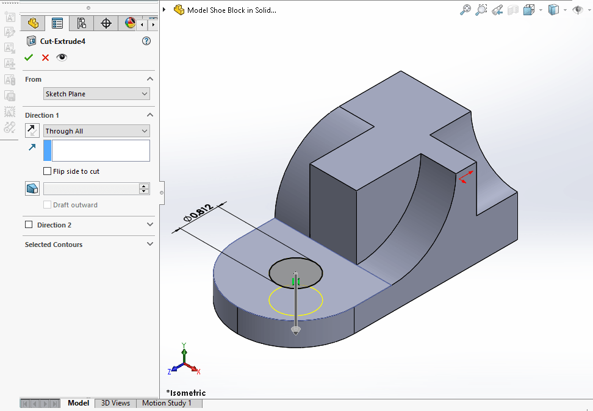Enable the Direction 2 checkbox
This screenshot has width=593, height=411.
coord(29,225)
